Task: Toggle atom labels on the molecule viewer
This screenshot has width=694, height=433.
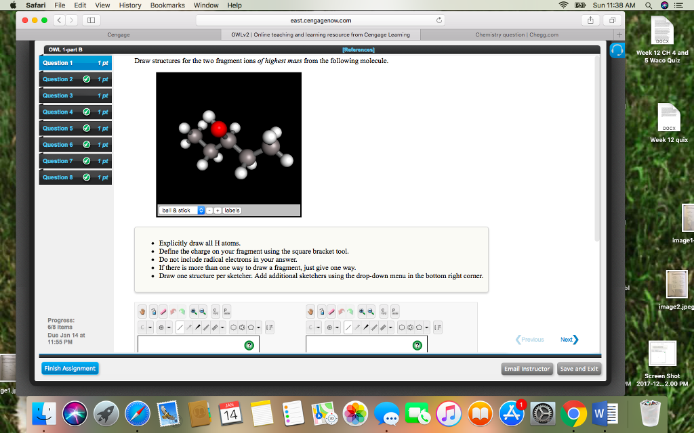Action: [x=232, y=210]
